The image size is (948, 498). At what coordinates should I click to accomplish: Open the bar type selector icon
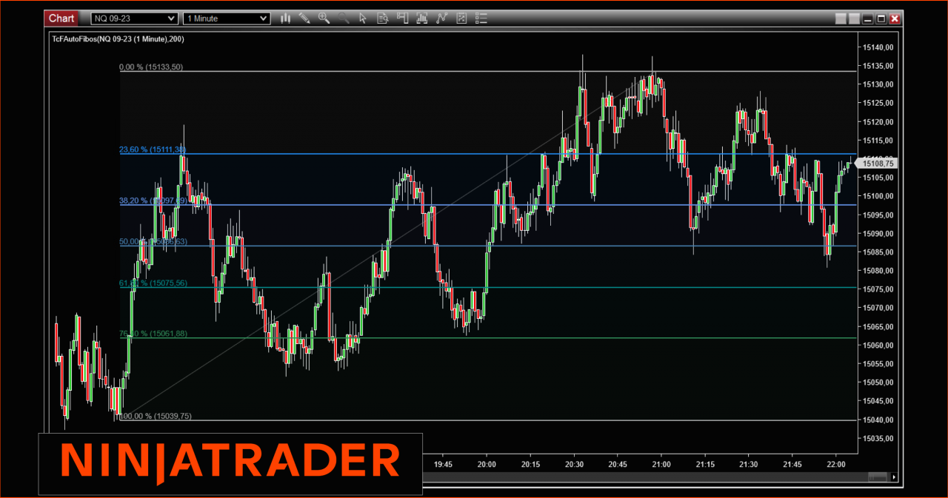(285, 18)
